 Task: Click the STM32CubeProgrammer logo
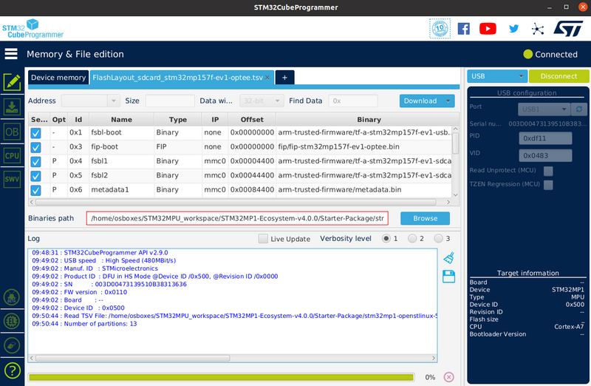pyautogui.click(x=33, y=29)
